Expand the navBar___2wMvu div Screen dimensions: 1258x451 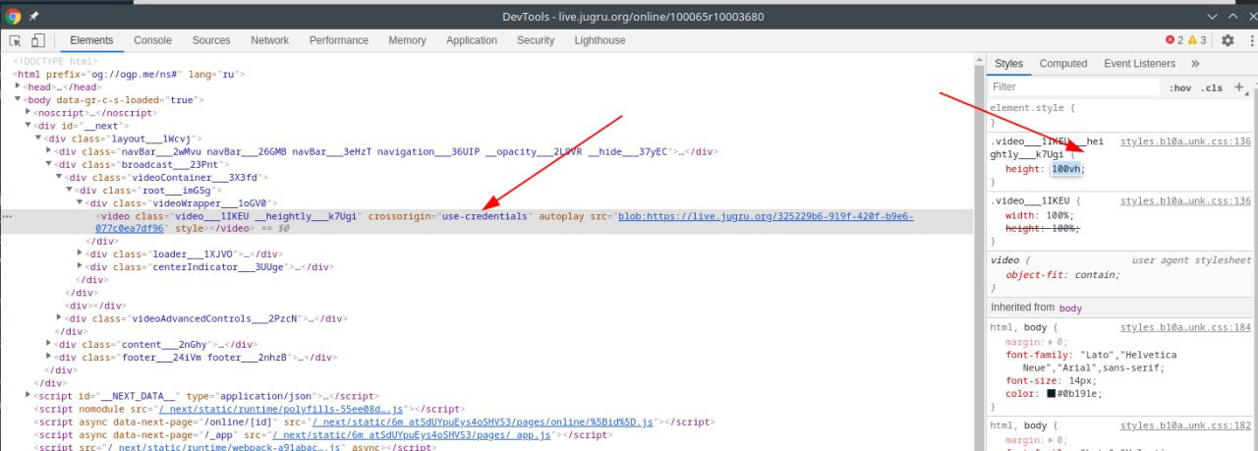[49, 151]
